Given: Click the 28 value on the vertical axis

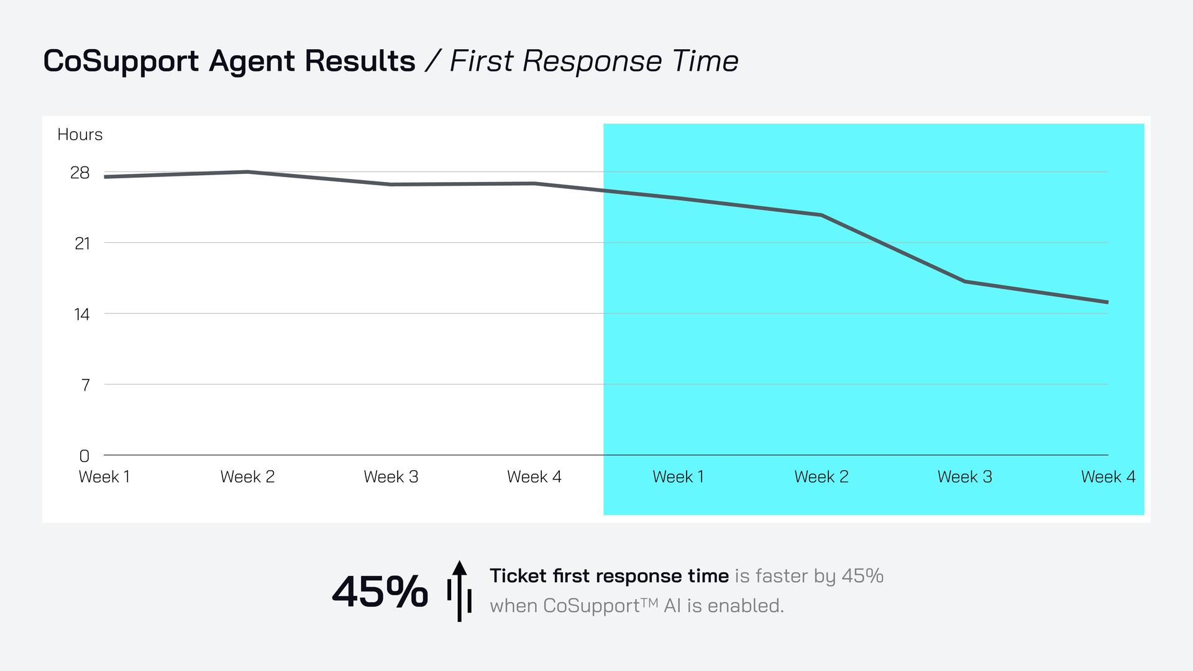Looking at the screenshot, I should 80,173.
